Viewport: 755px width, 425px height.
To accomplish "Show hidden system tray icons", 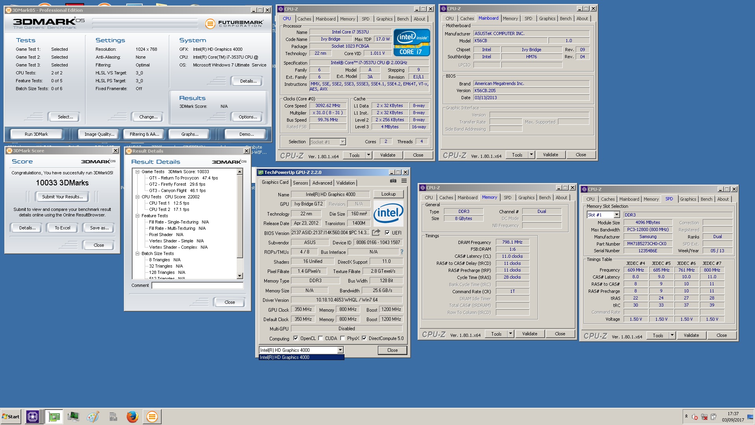I will (x=686, y=416).
